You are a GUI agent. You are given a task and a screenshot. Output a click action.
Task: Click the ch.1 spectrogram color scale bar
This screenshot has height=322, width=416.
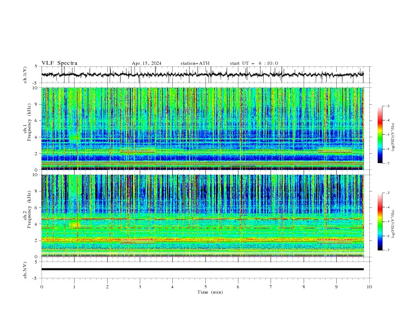[380, 135]
